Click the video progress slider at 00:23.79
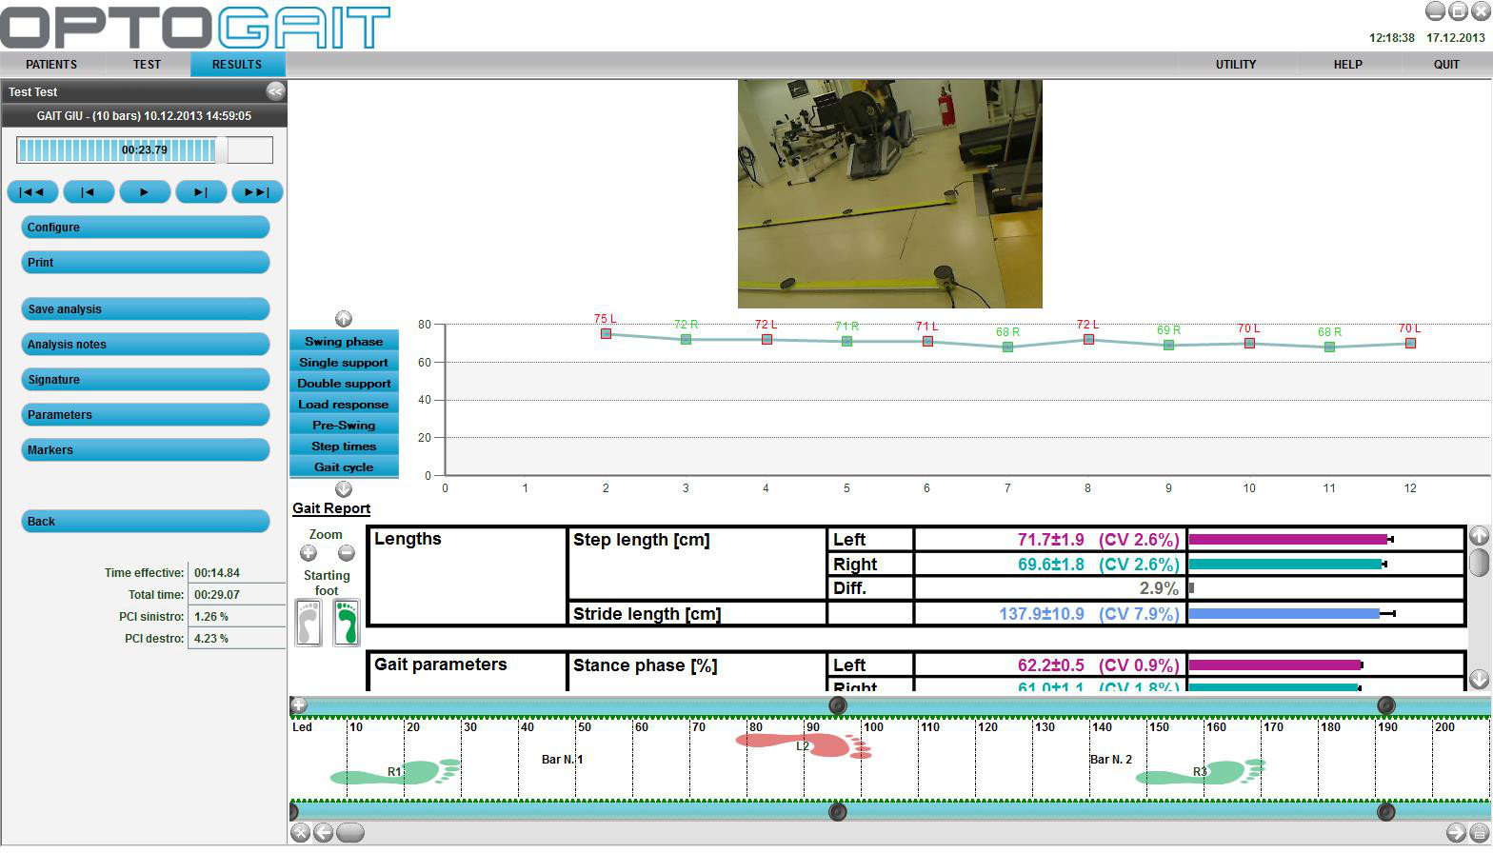The image size is (1493, 853). [x=145, y=149]
